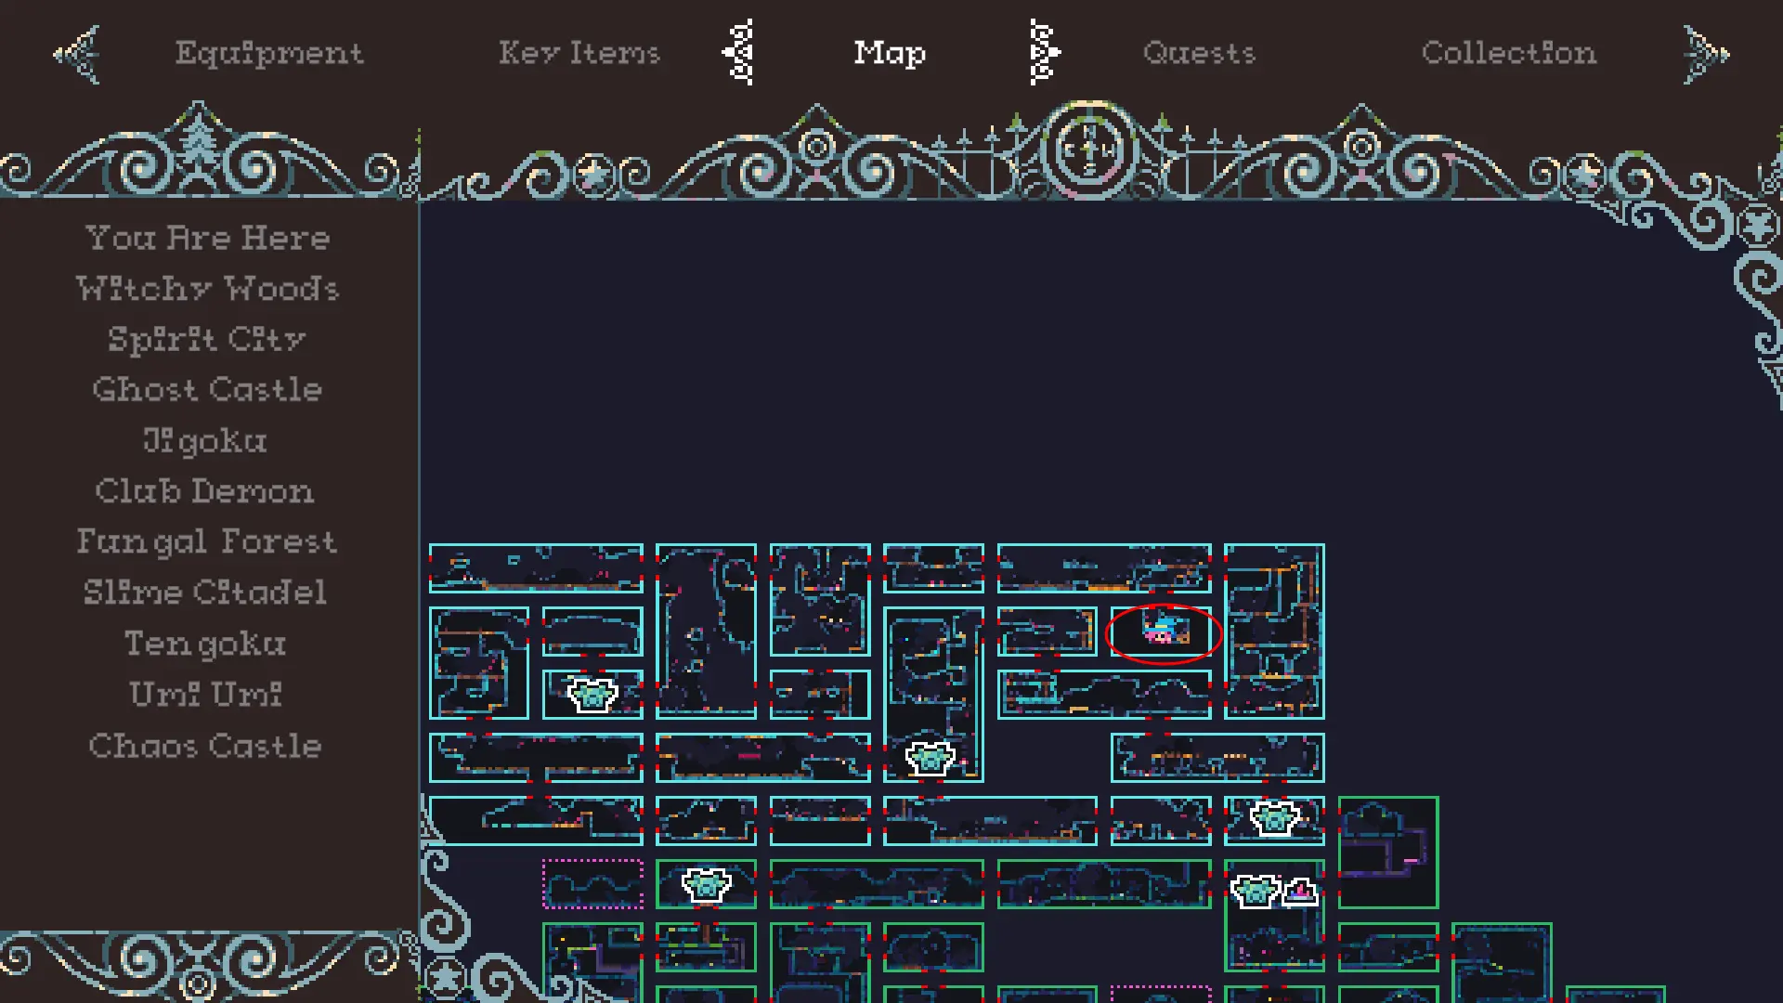Viewport: 1783px width, 1003px height.
Task: Expand the Chaos Castle map section
Action: [x=206, y=746]
